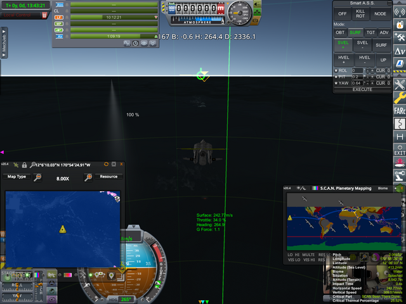Image resolution: width=406 pixels, height=304 pixels.
Task: Toggle the alarm bell for Air resource
Action: [67, 37]
